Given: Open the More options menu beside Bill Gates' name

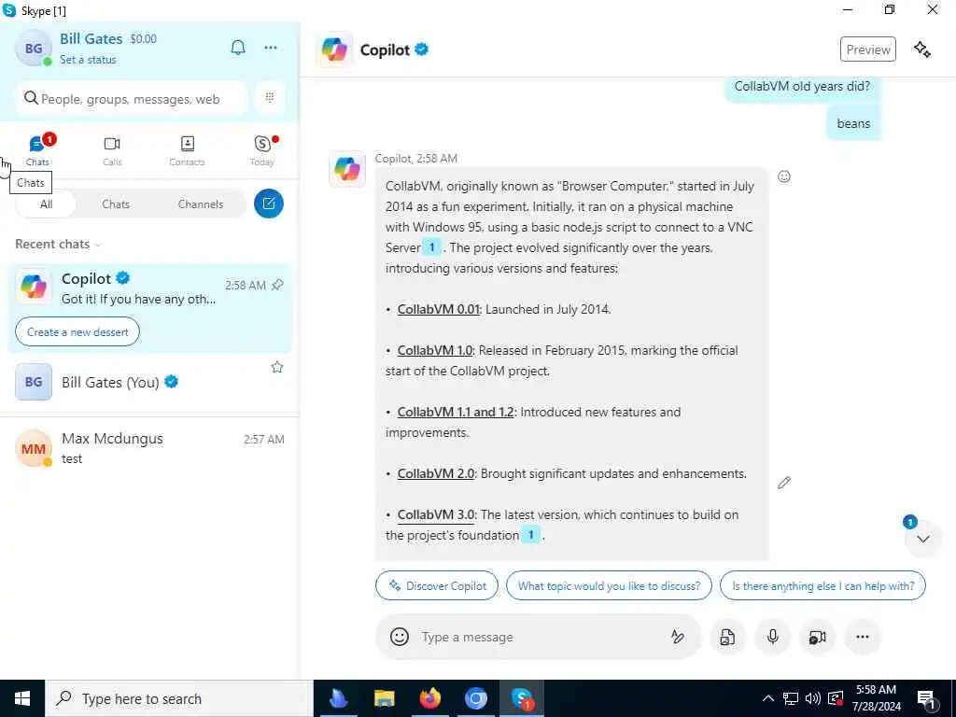Looking at the screenshot, I should tap(271, 48).
